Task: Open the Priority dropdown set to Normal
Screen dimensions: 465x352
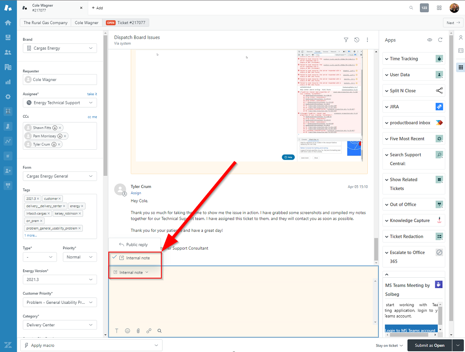Action: click(80, 257)
